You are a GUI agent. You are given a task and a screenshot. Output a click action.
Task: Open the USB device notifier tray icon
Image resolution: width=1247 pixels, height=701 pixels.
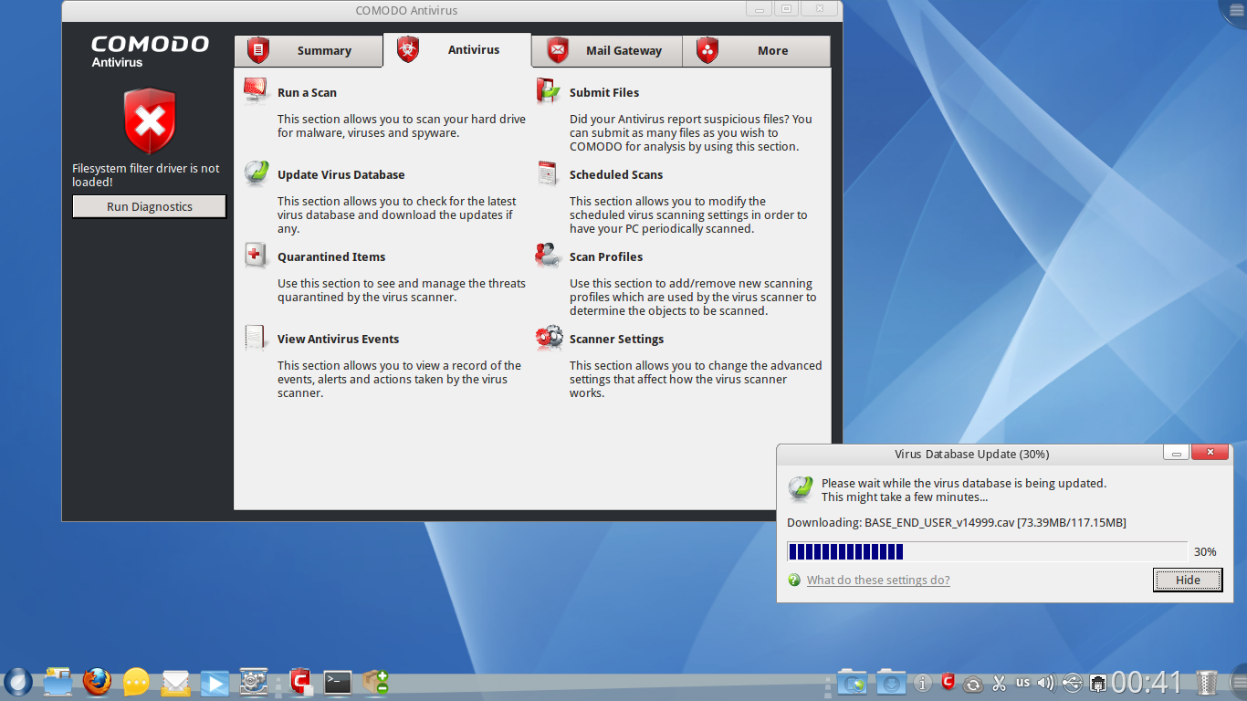coord(1073,682)
